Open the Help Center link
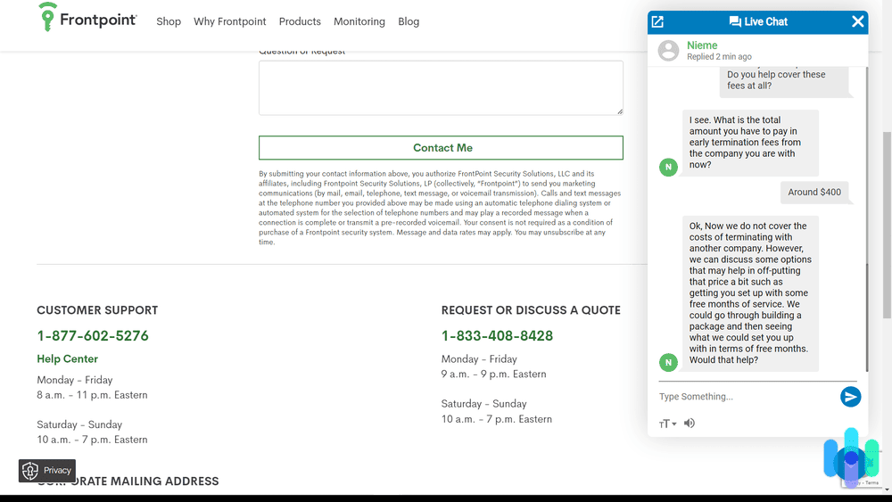Viewport: 892px width, 502px height. pos(68,358)
